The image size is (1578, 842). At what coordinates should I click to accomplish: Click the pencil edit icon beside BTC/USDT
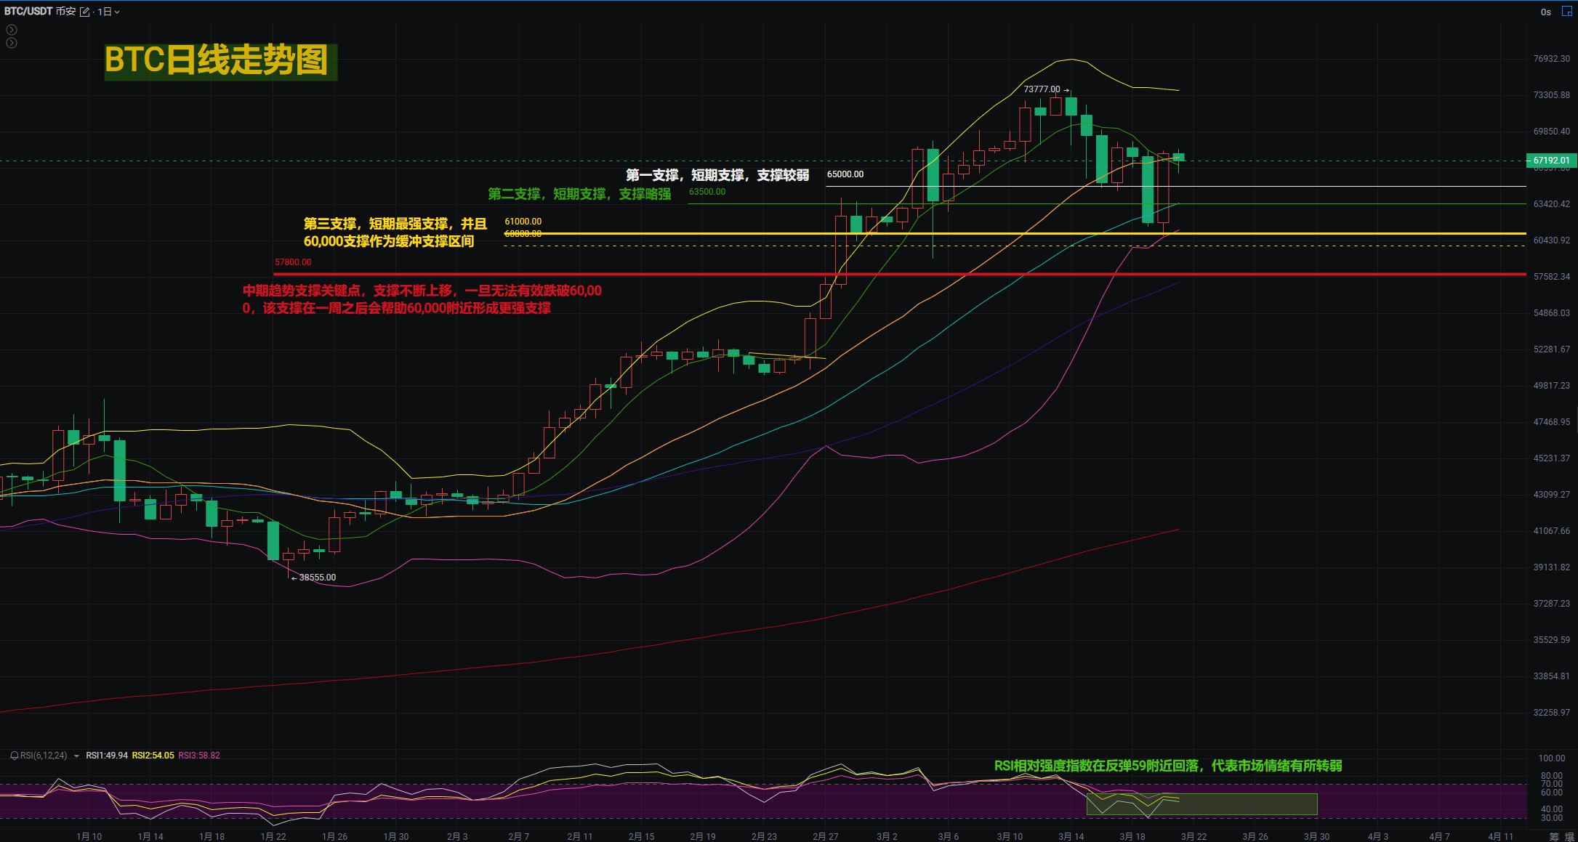85,12
